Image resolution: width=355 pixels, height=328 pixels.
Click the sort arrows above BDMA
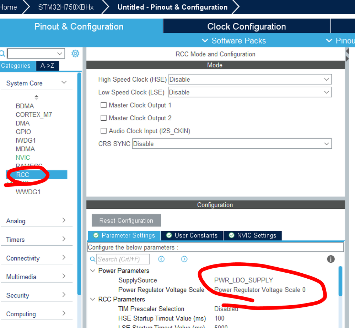37,97
